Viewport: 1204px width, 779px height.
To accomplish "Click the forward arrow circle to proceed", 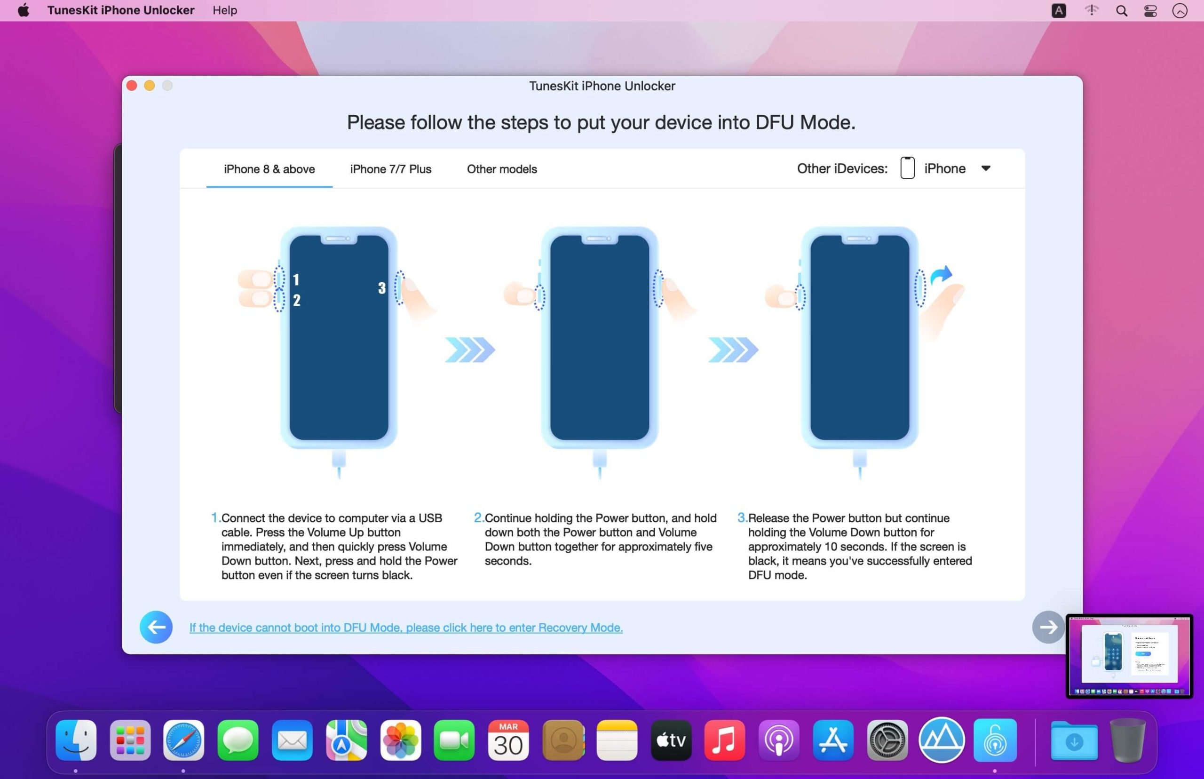I will 1047,627.
